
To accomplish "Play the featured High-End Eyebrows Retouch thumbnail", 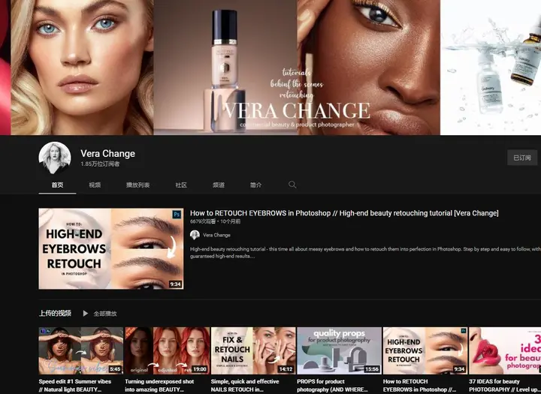I will pos(111,248).
